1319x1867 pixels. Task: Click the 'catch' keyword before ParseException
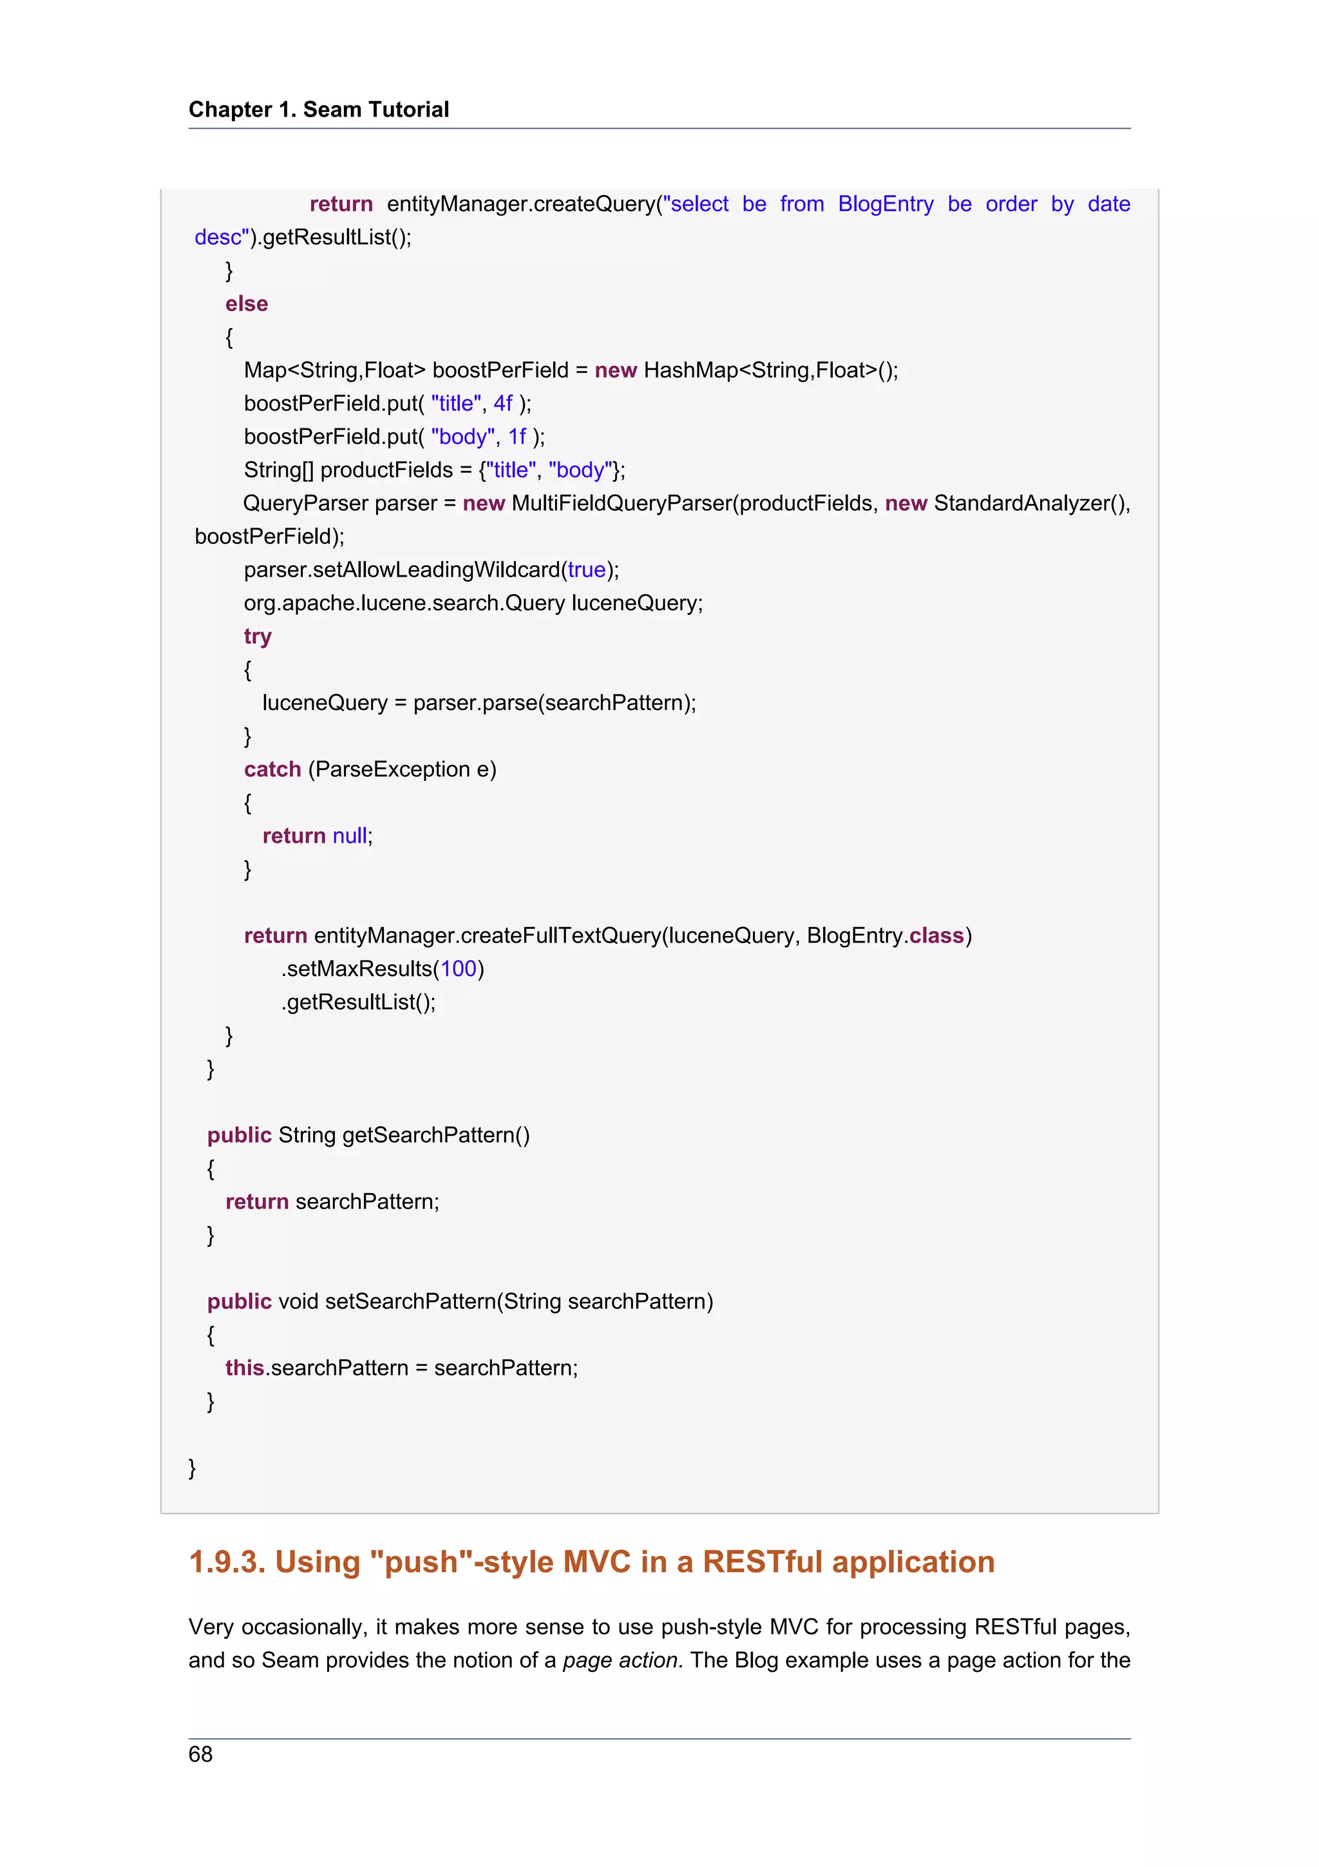click(x=272, y=769)
